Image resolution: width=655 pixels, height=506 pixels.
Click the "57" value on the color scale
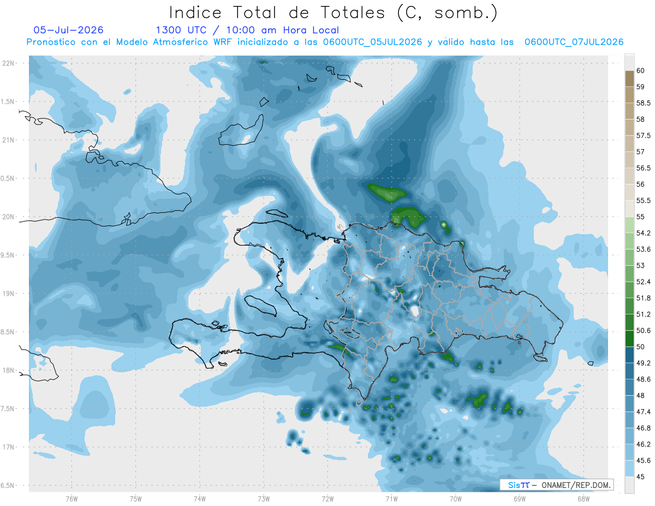[641, 152]
